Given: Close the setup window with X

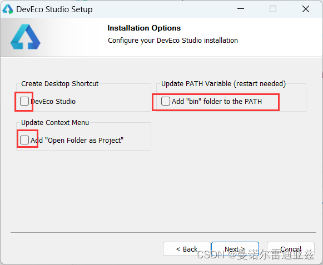Looking at the screenshot, I should click(x=306, y=9).
